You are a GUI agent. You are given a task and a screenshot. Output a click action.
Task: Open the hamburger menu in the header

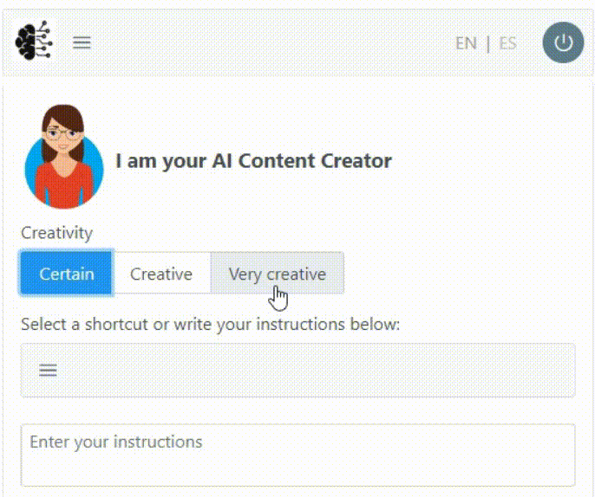[82, 42]
